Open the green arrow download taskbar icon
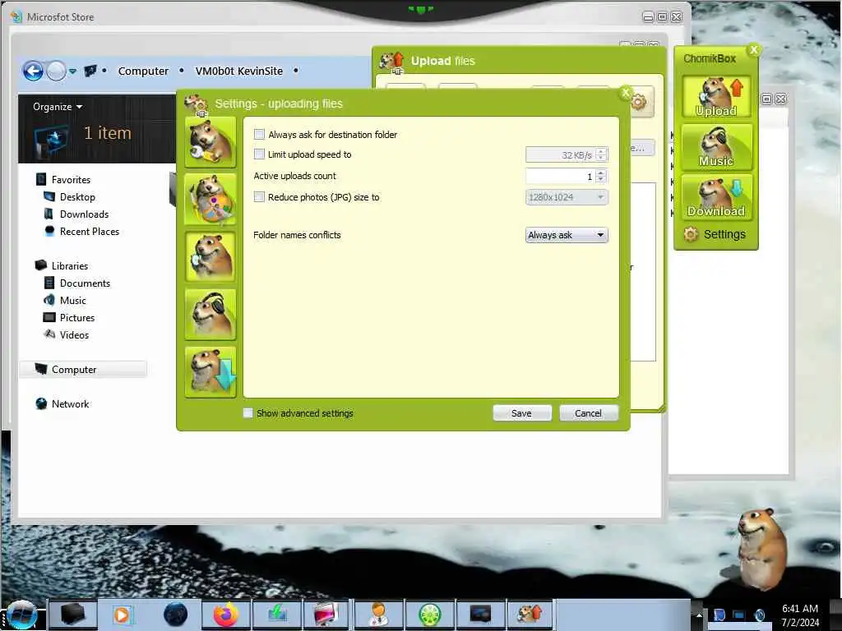The height and width of the screenshot is (631, 842). point(277,615)
